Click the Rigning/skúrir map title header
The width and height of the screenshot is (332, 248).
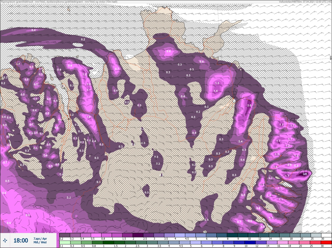[x=59, y=2]
